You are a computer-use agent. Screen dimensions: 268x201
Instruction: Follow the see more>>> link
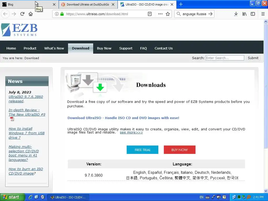(x=131, y=132)
